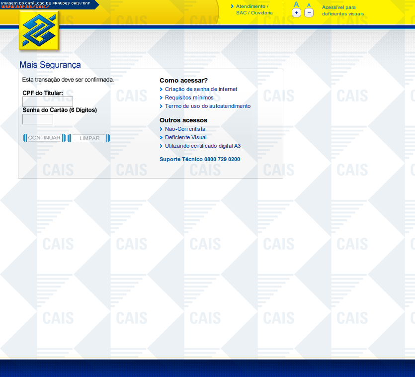
Task: Focus the Senha do Cartão input field
Action: pos(38,119)
